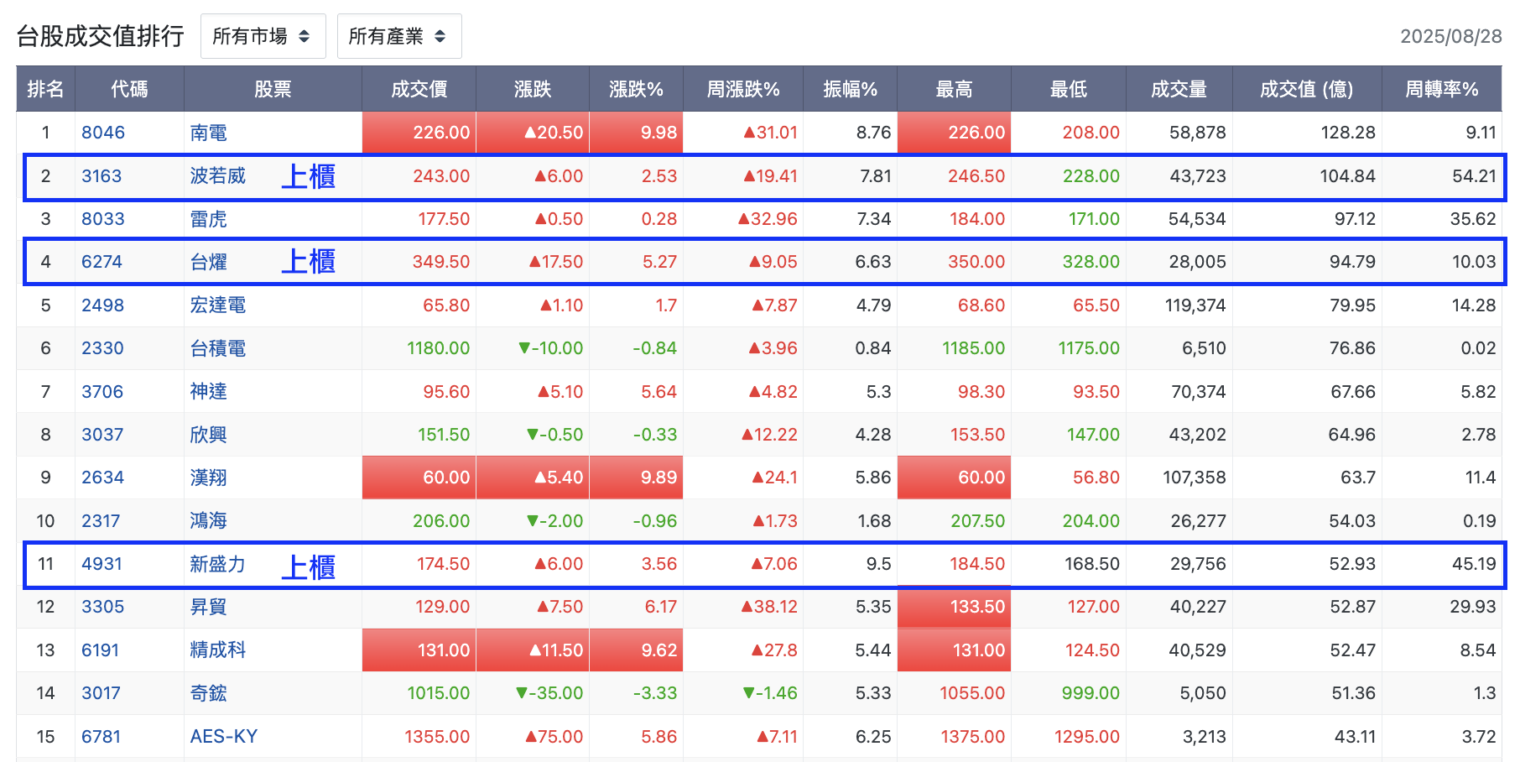
Task: Open stock code 3163 link
Action: (102, 176)
